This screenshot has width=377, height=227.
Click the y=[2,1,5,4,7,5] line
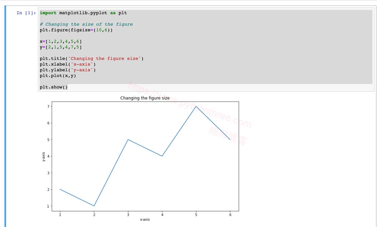point(61,47)
